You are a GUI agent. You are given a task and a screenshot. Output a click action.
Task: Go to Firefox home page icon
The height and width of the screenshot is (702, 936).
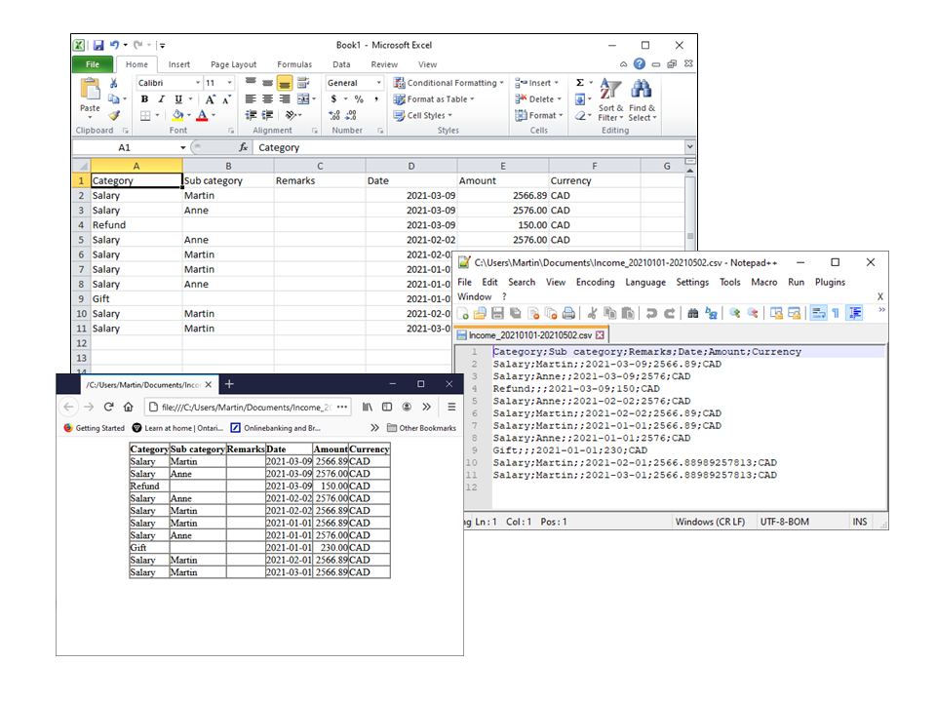(129, 407)
